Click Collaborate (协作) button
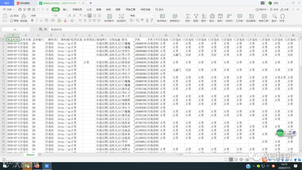 tap(274, 10)
